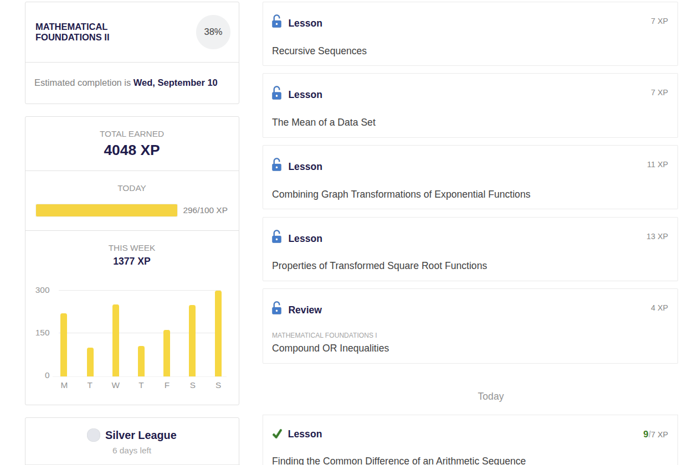698x465 pixels.
Task: Click the unlock icon beside Recursive Sequences lesson
Action: pos(276,22)
